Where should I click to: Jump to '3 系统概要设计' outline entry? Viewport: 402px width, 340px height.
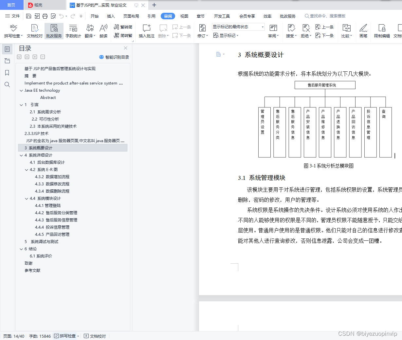pos(73,148)
